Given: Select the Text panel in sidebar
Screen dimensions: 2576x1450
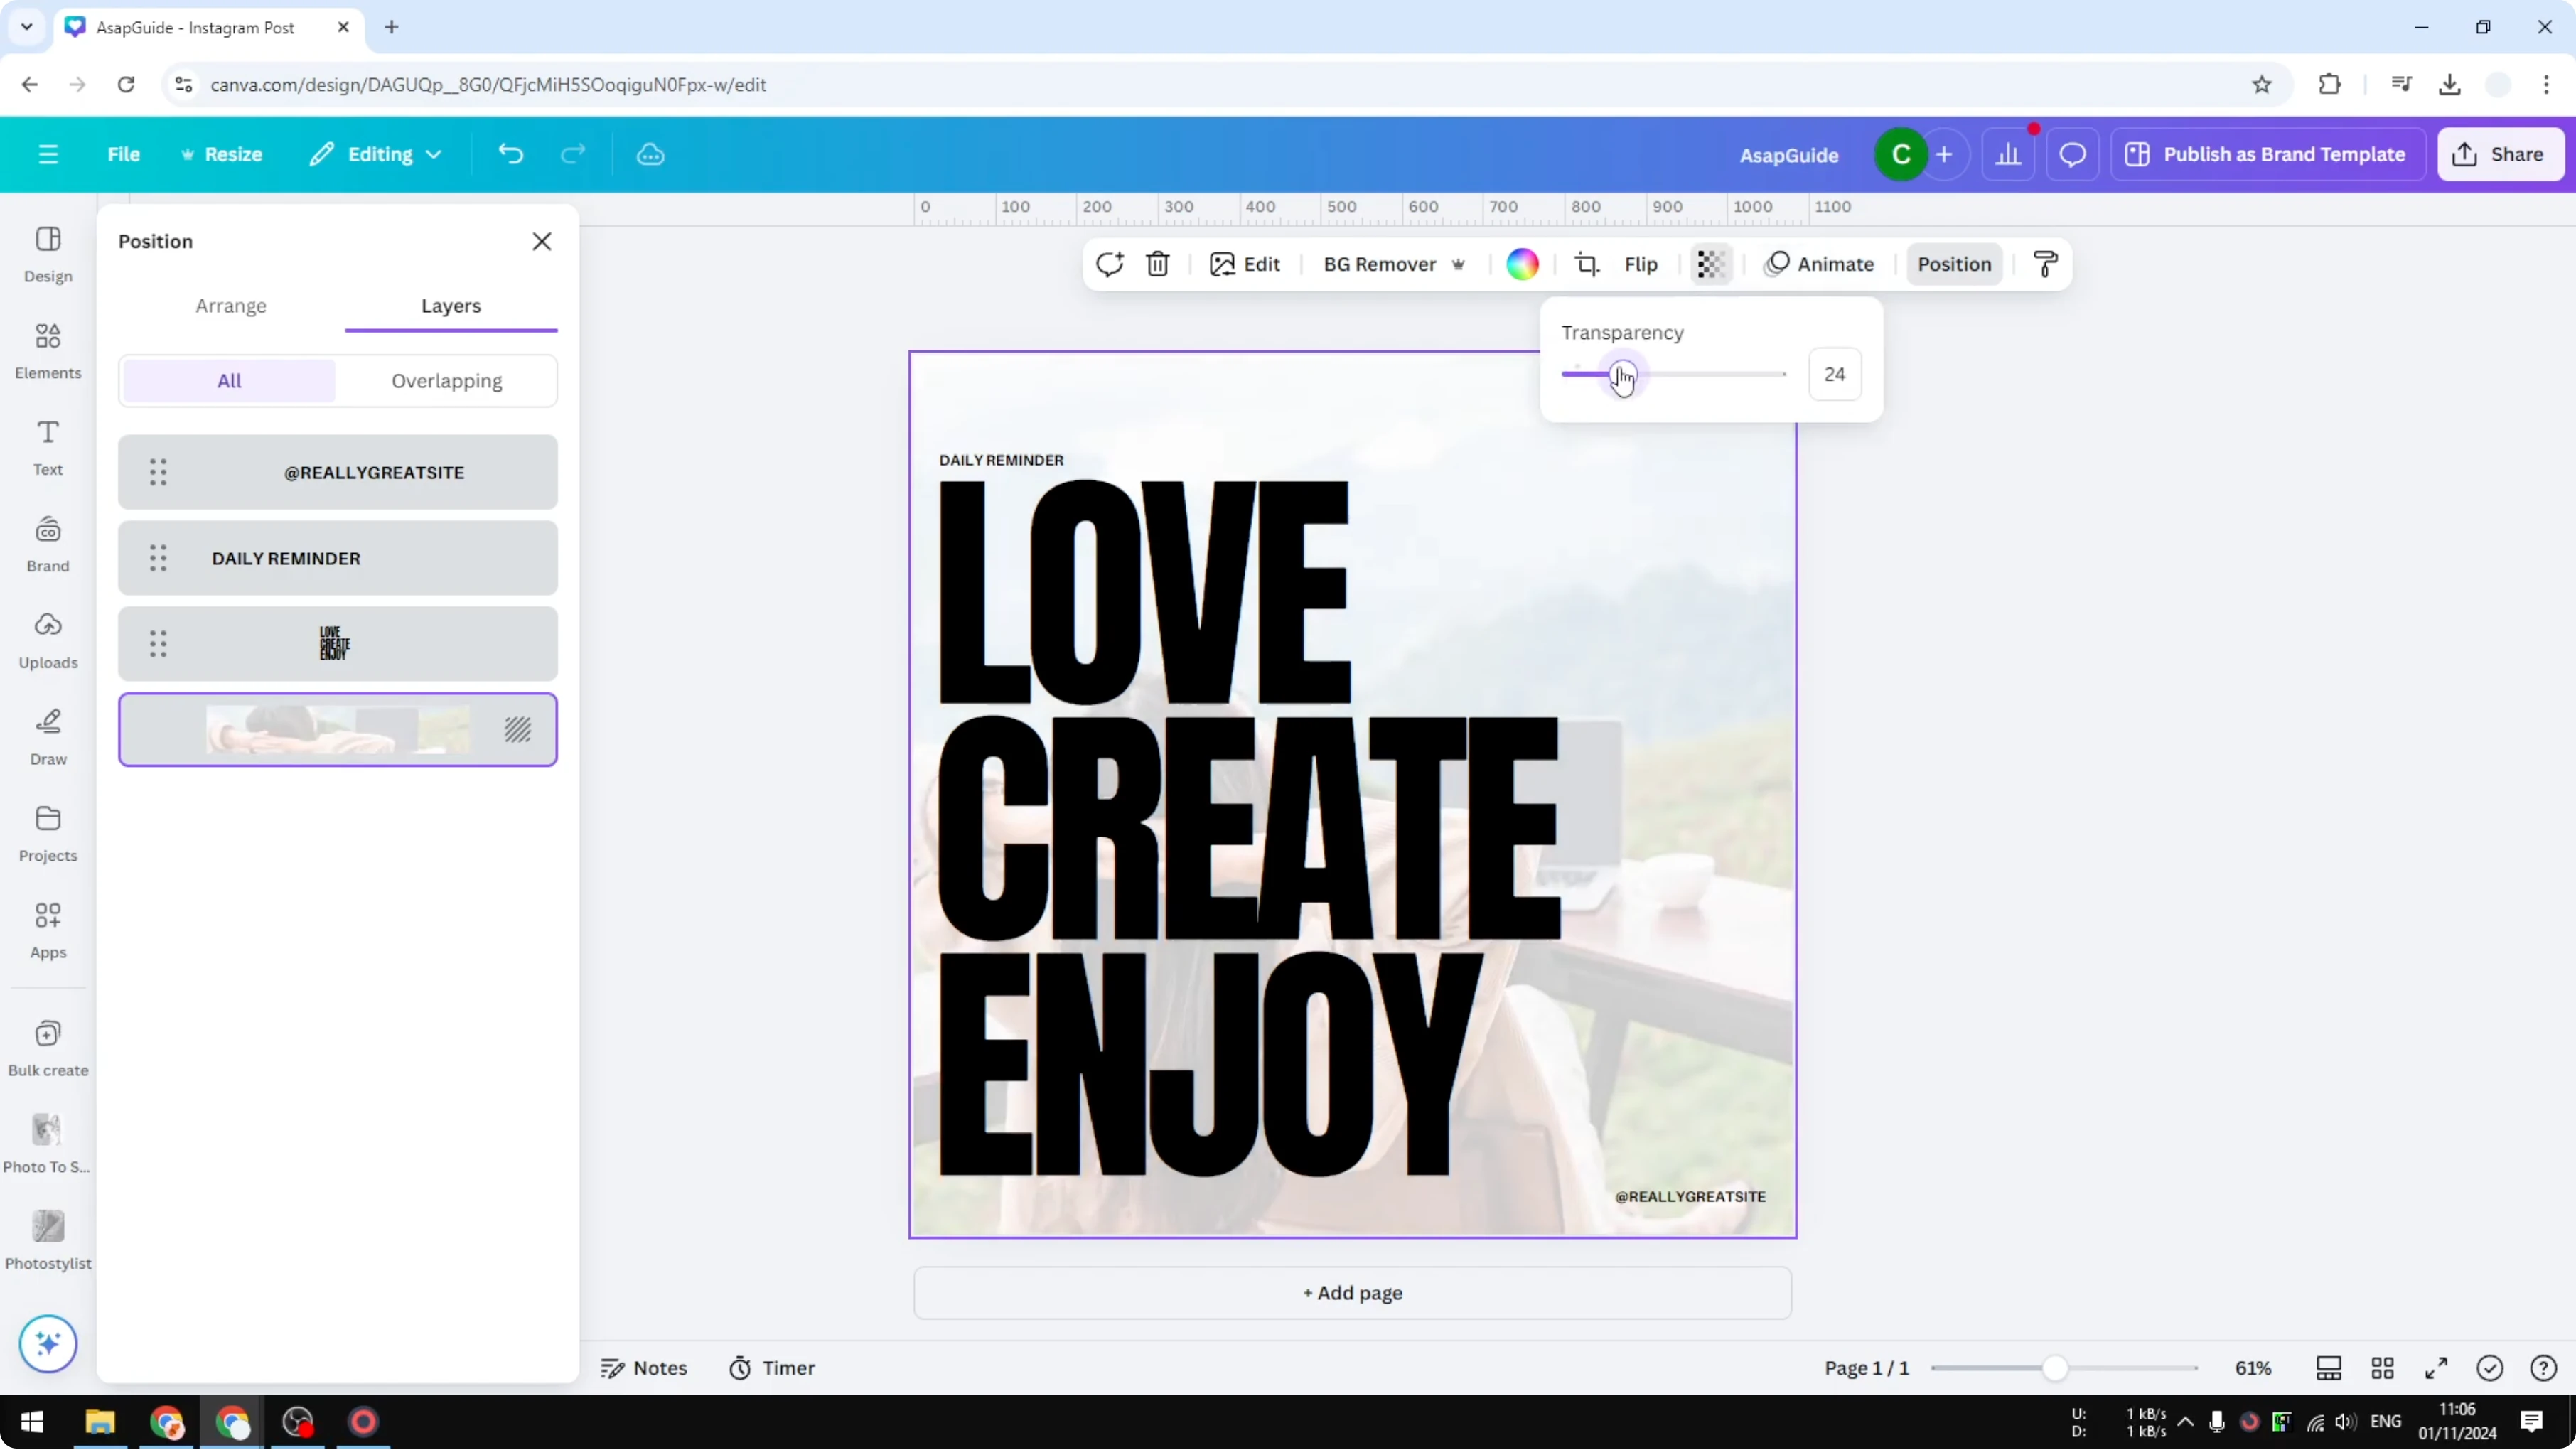Looking at the screenshot, I should tap(47, 445).
